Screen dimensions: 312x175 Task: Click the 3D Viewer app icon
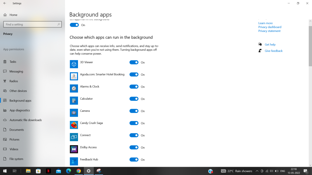click(x=74, y=64)
